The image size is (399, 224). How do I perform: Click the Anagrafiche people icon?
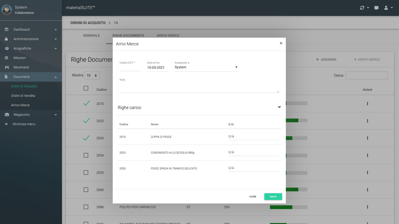[x=7, y=49]
